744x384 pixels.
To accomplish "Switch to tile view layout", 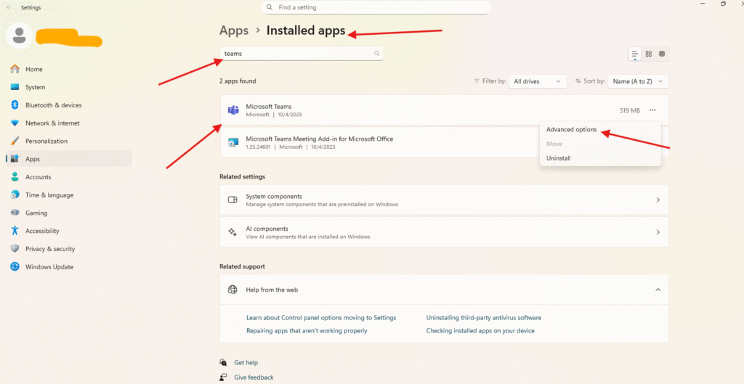I will click(662, 54).
